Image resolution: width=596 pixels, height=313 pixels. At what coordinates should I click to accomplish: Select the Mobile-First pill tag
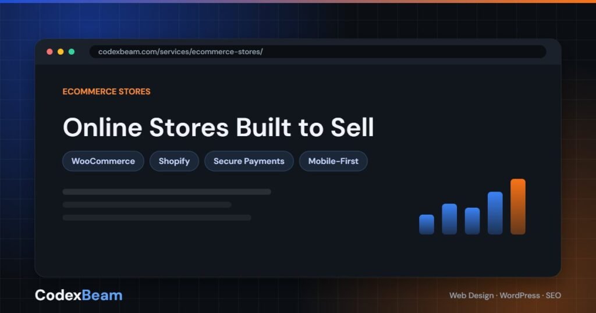pos(334,161)
